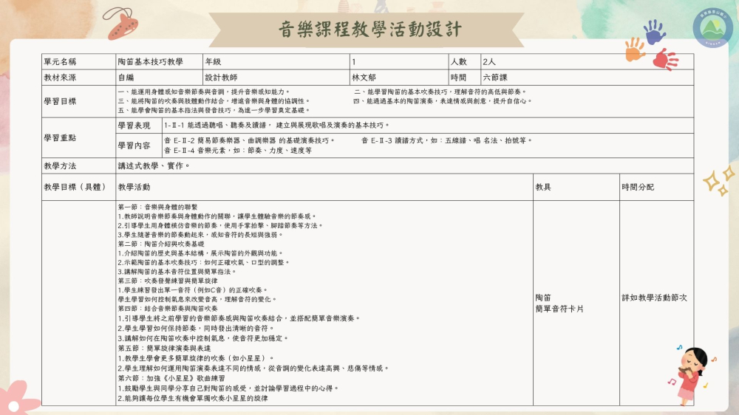Click the 教具 column header
The width and height of the screenshot is (739, 415).
(576, 187)
